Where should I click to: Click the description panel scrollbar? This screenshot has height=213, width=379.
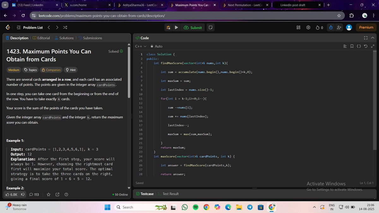click(x=129, y=73)
